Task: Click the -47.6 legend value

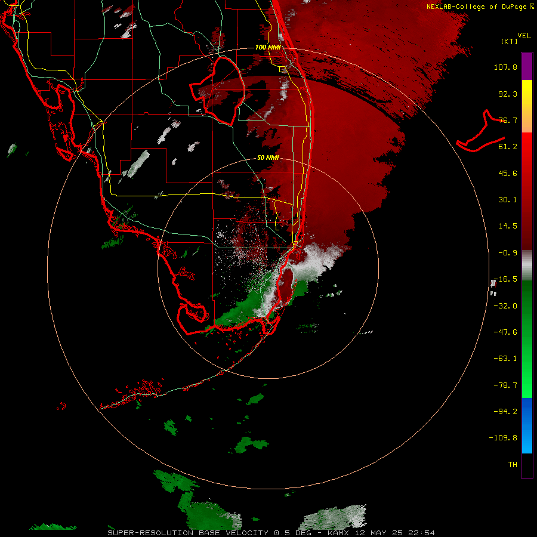Action: 505,332
